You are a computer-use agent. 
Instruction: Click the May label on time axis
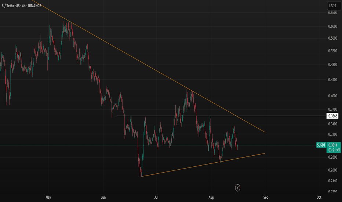click(x=48, y=197)
